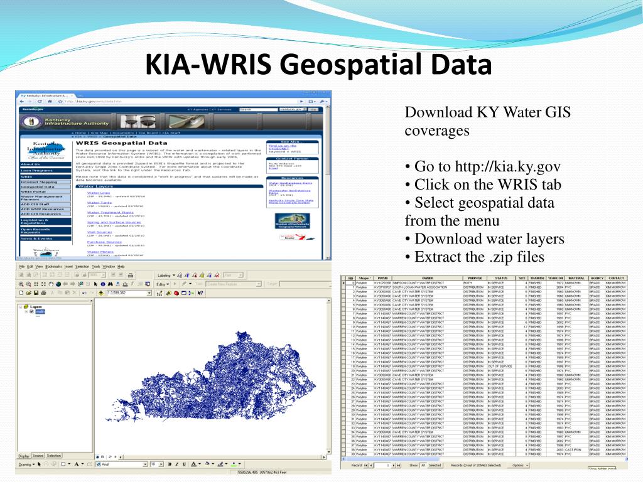Choose the Select Elements black arrow tool
The image size is (643, 482).
(x=95, y=284)
